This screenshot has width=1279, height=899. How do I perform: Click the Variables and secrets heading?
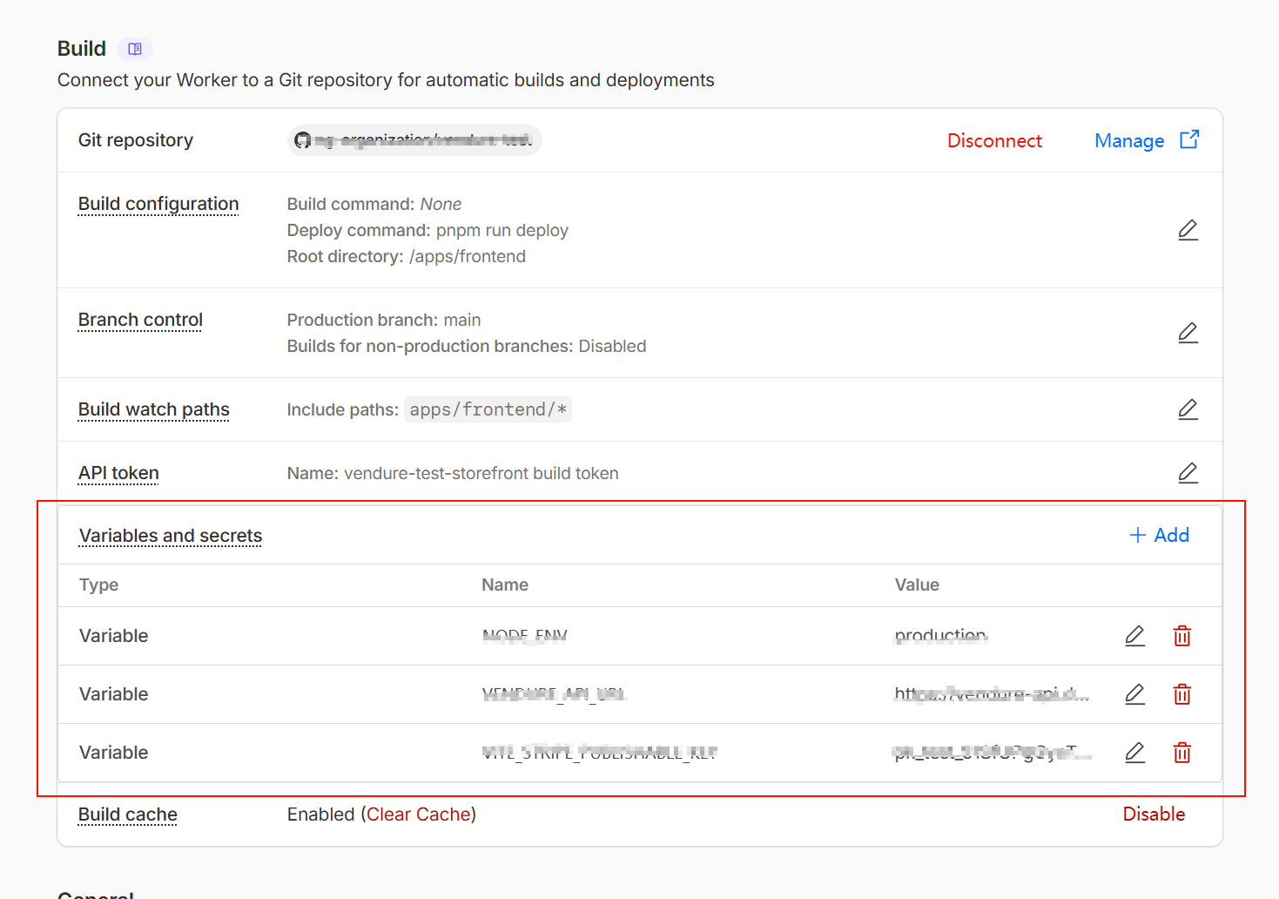pyautogui.click(x=171, y=536)
